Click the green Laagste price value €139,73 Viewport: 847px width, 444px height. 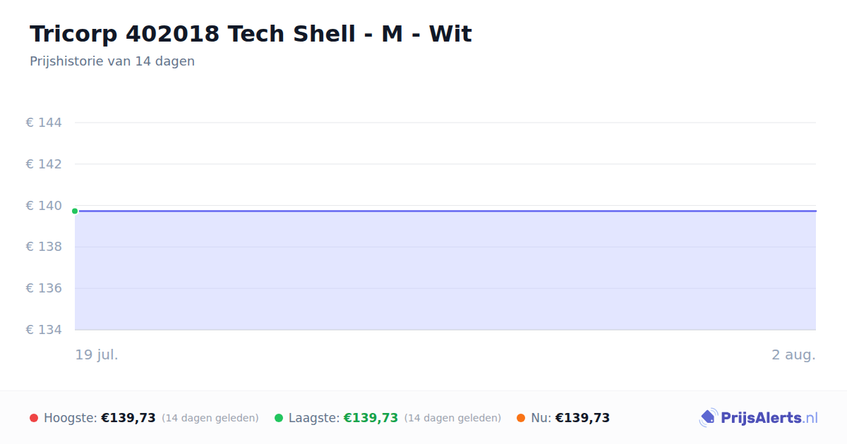[371, 418]
